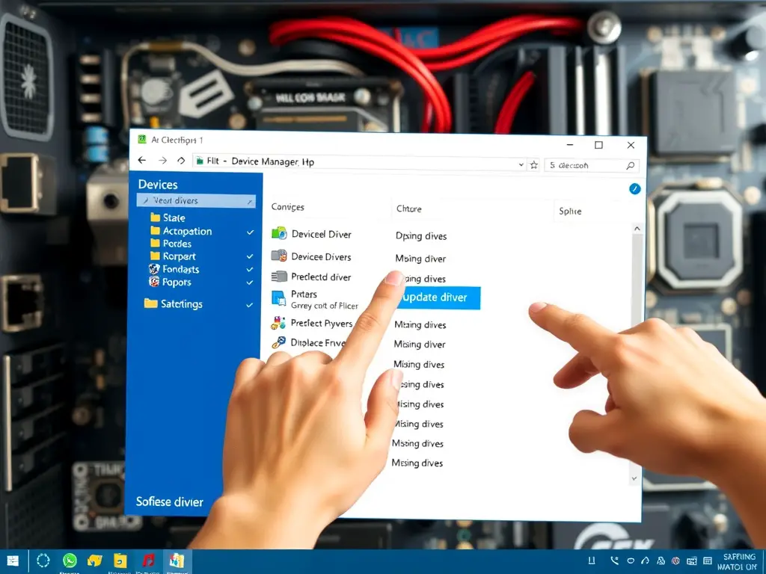Click the Mtsing dives status beside Preclect Pyvers
766x574 pixels.
coord(420,324)
